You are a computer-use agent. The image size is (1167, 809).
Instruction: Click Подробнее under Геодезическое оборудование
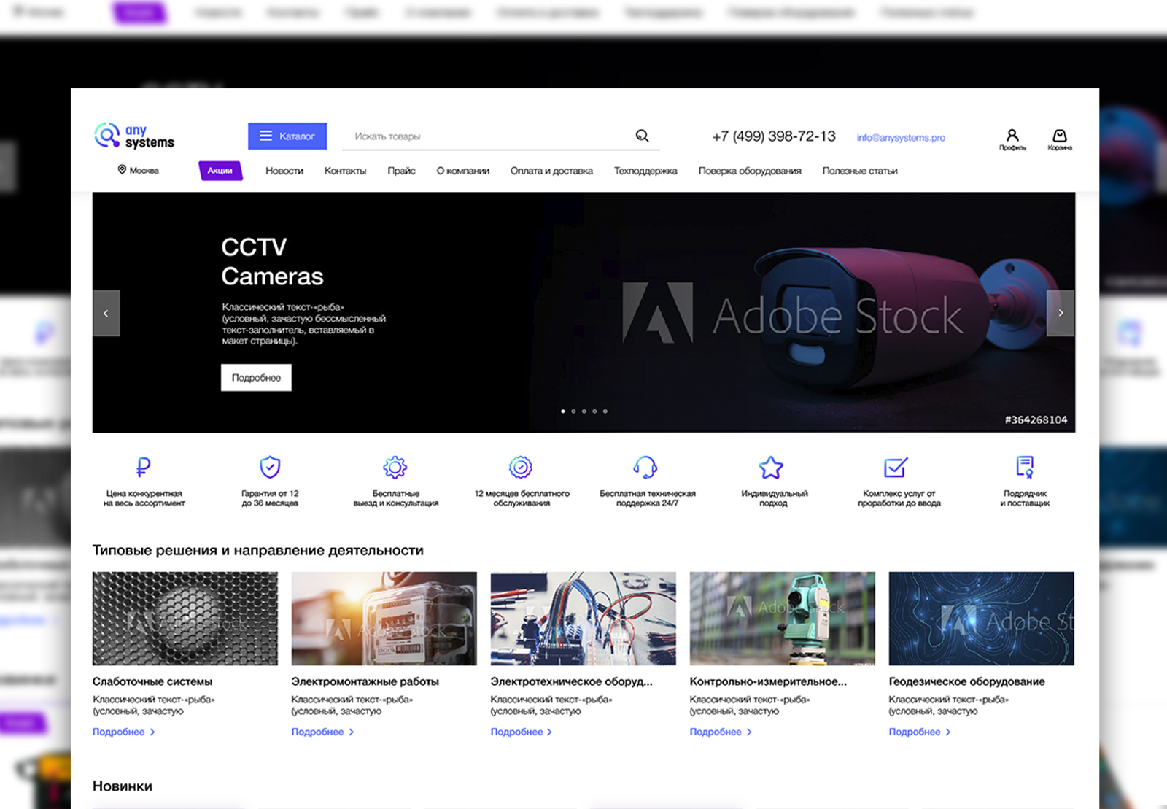[x=920, y=732]
